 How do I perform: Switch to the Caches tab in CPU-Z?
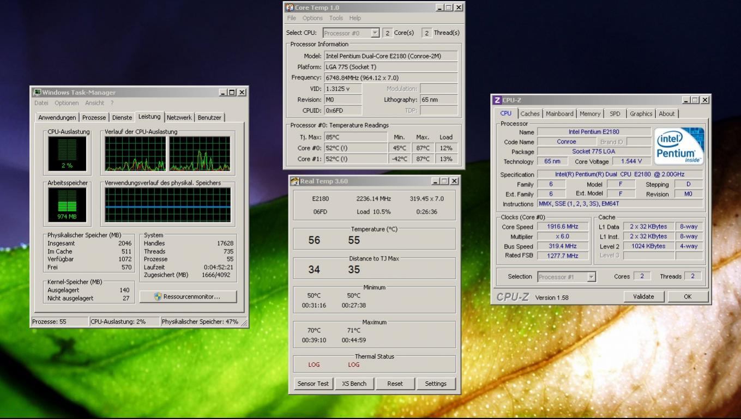[x=529, y=114]
